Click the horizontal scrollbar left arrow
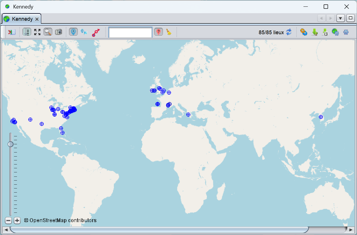This screenshot has height=235, width=357. click(6, 230)
